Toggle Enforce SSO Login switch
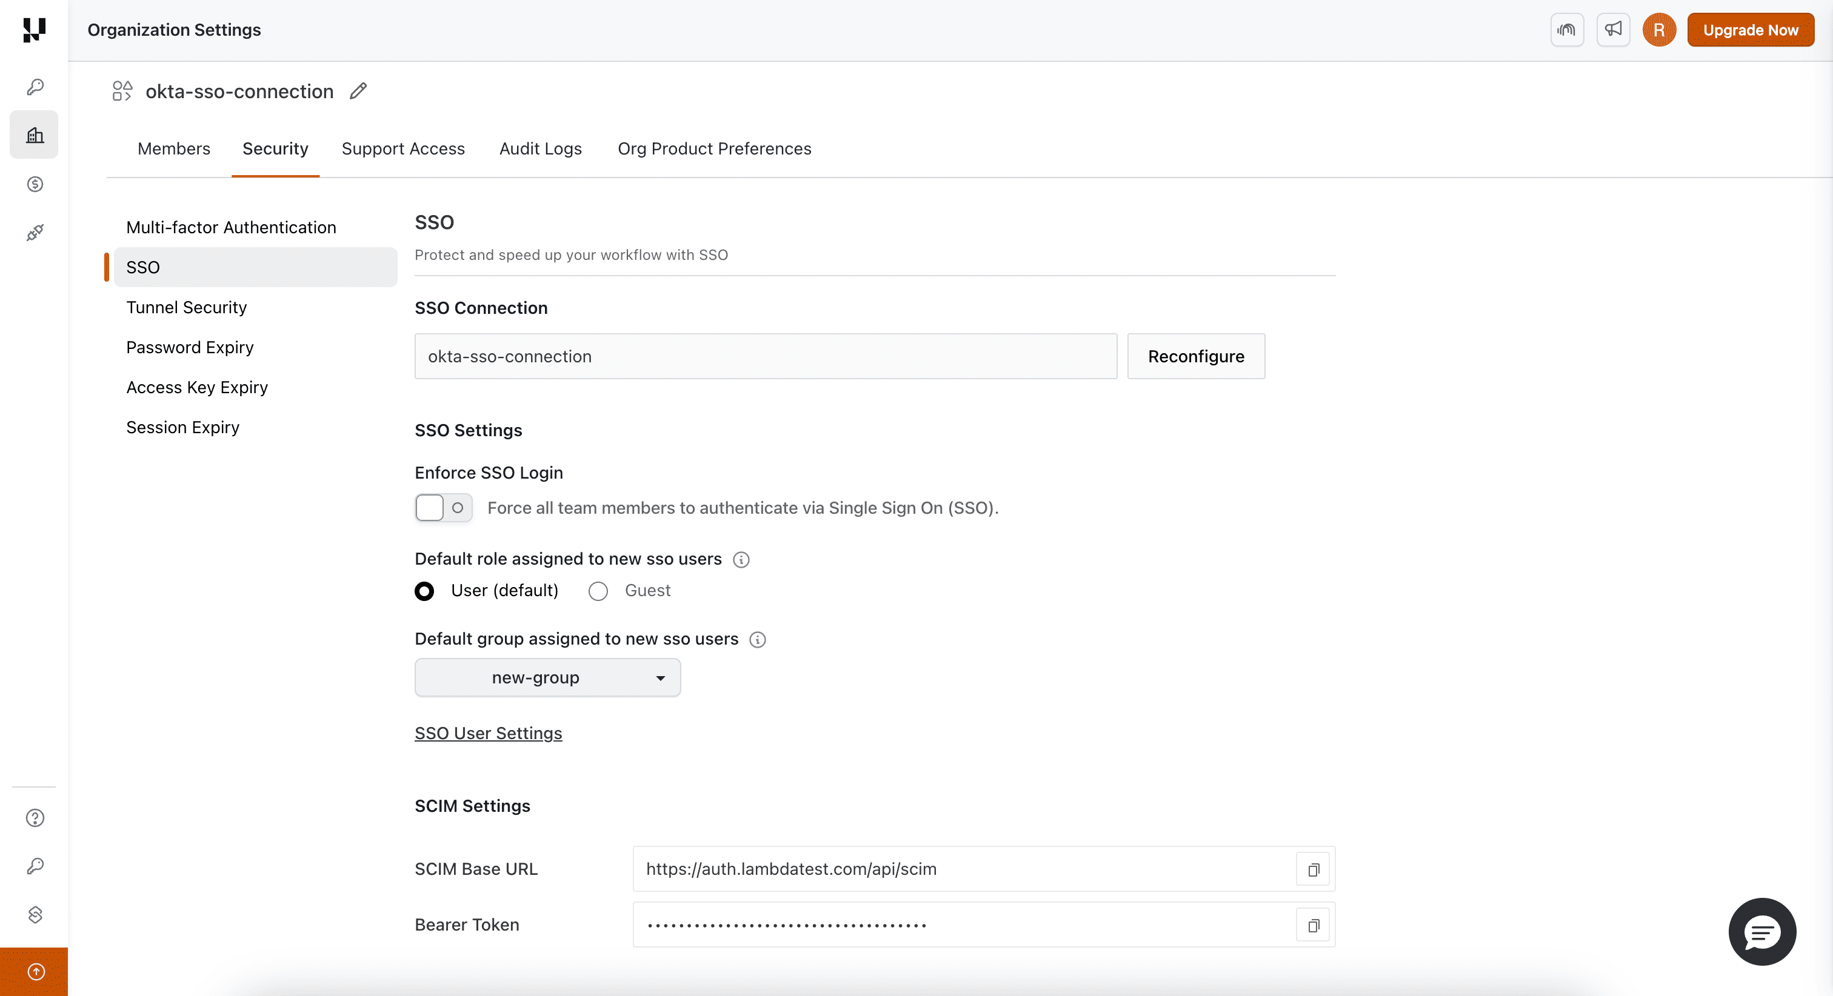This screenshot has height=996, width=1833. 443,508
